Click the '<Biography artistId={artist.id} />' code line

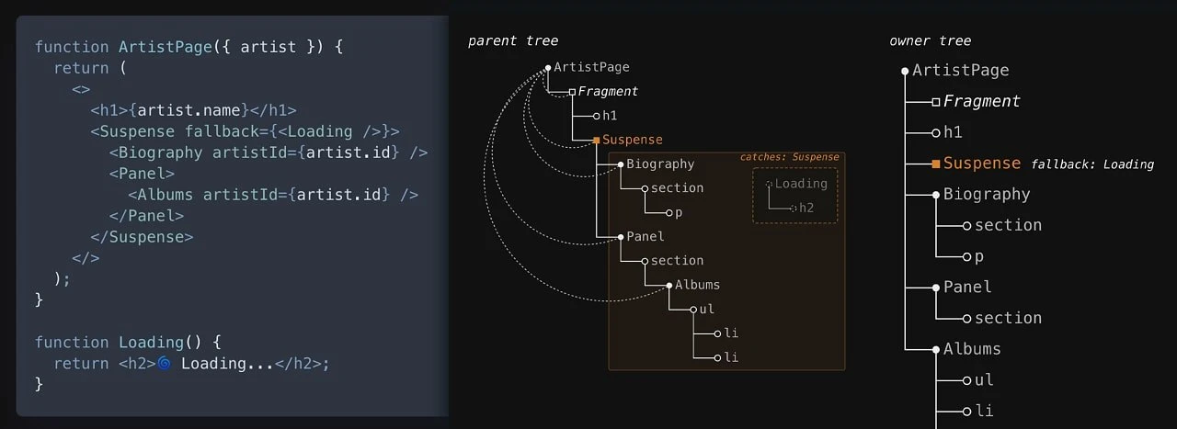269,152
